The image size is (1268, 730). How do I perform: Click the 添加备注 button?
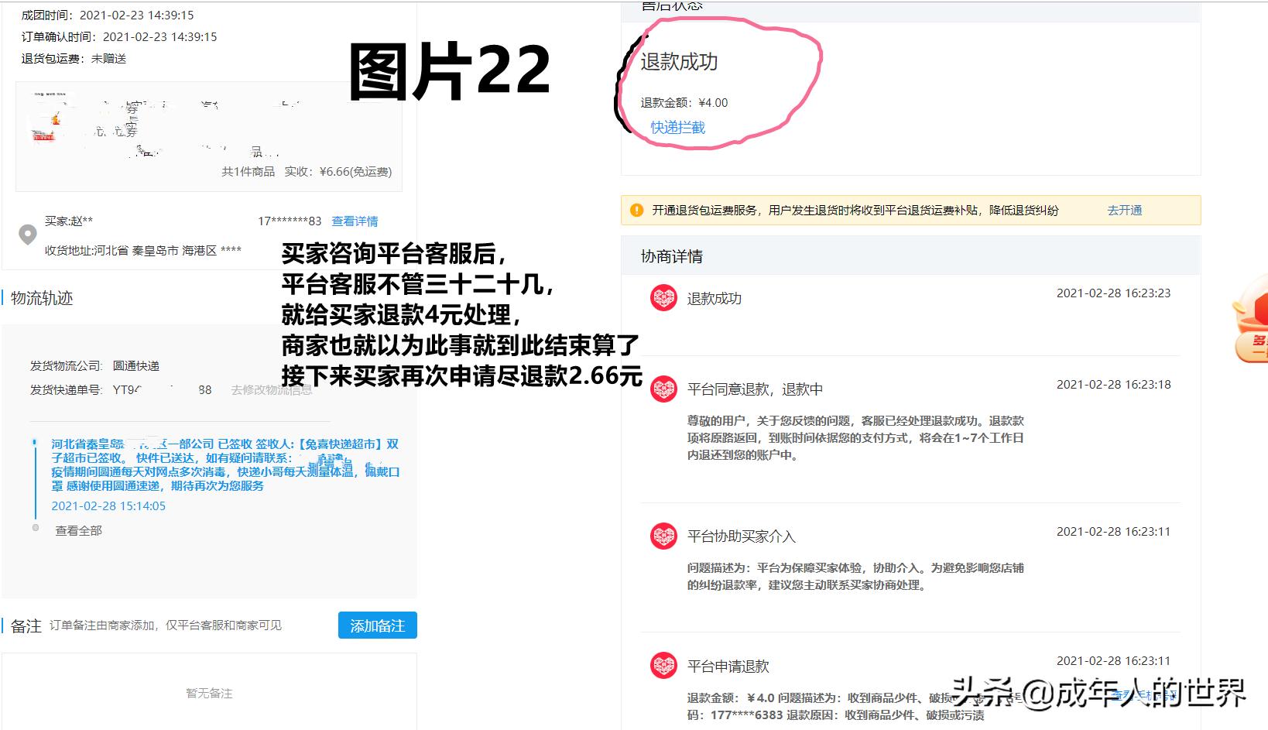(x=377, y=625)
